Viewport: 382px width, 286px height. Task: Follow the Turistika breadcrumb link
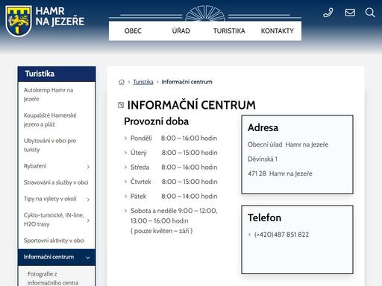pyautogui.click(x=143, y=82)
